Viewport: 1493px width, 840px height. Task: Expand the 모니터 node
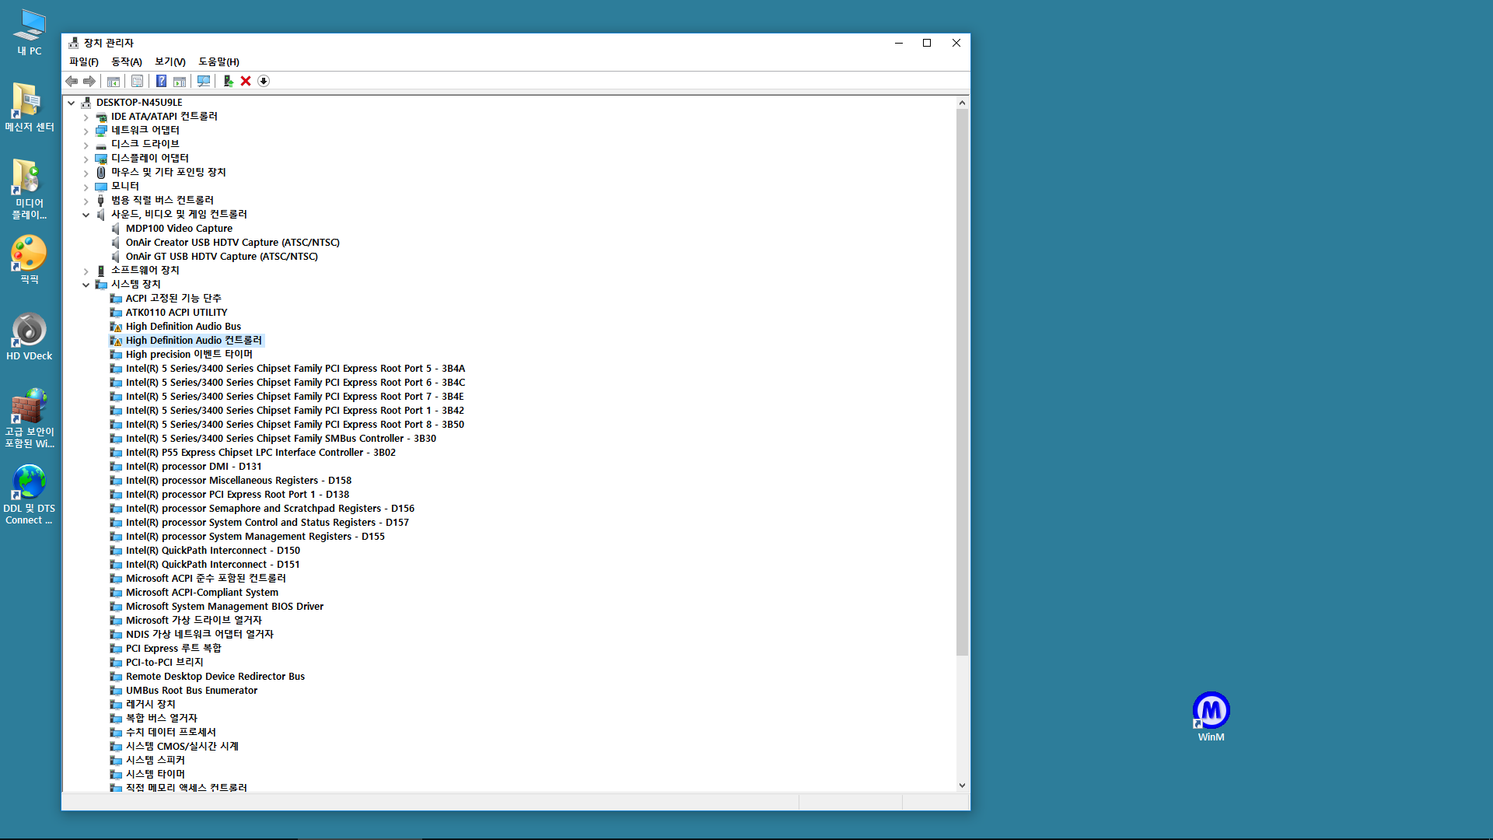pos(86,187)
